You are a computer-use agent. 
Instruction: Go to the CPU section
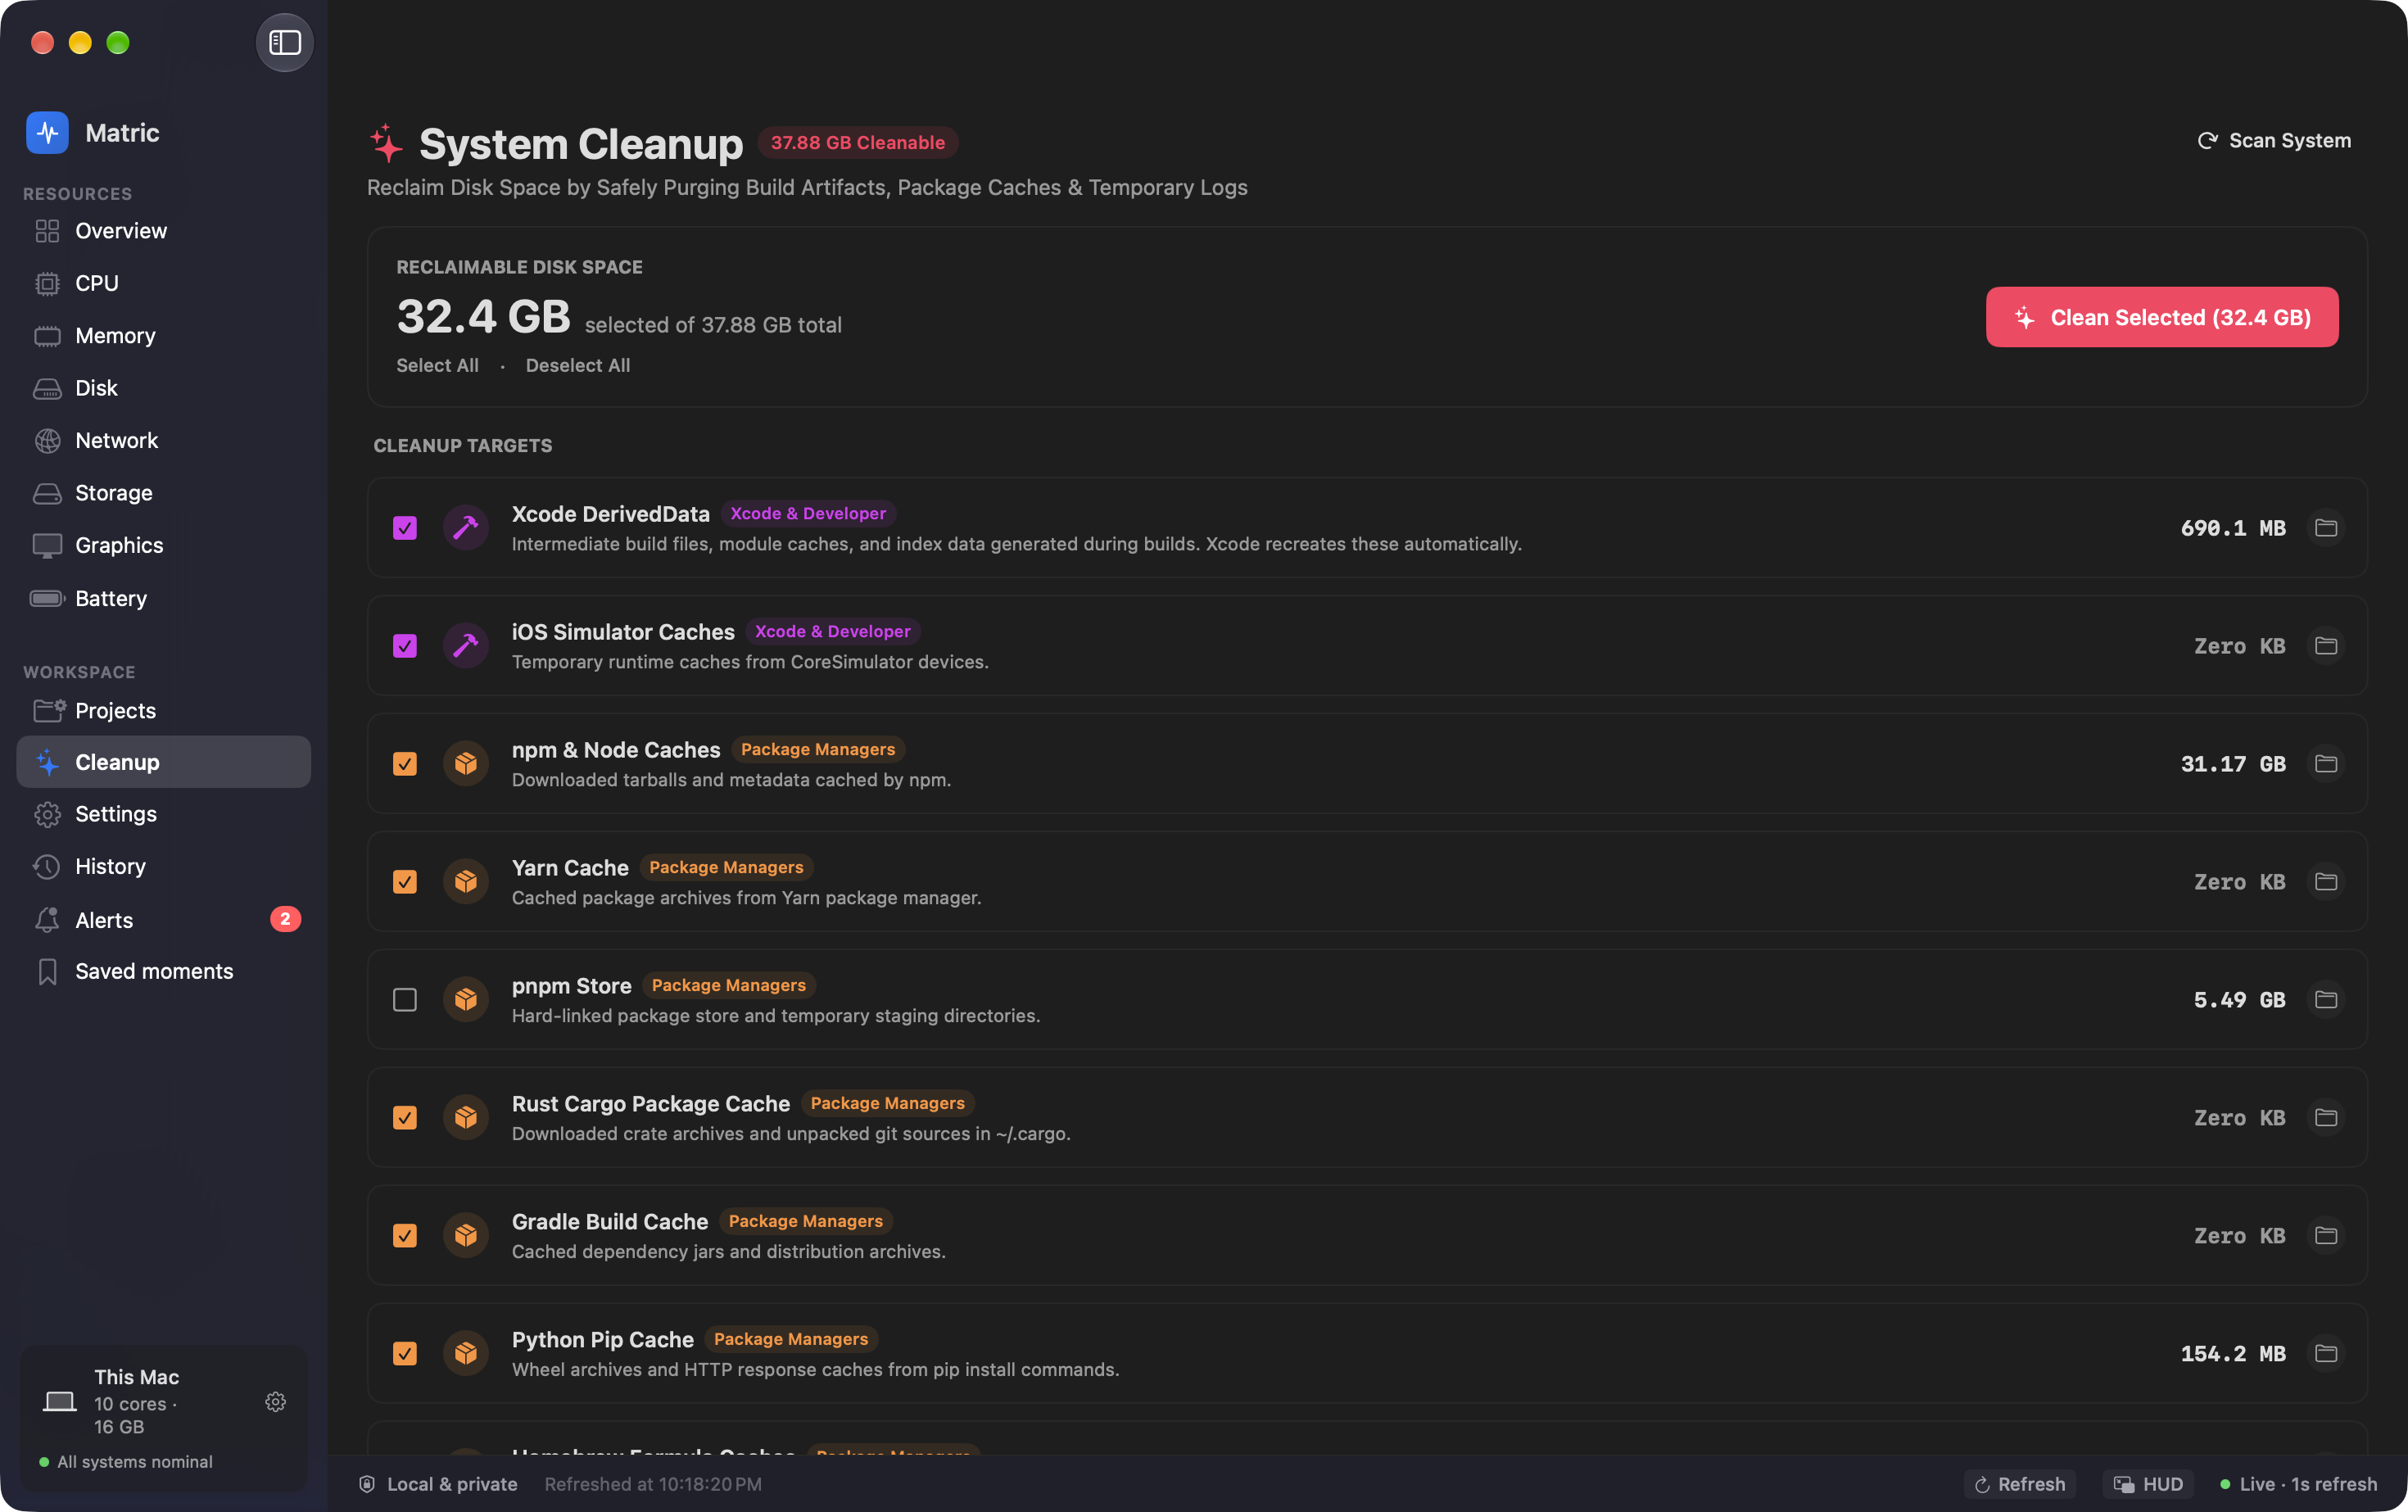pos(164,283)
